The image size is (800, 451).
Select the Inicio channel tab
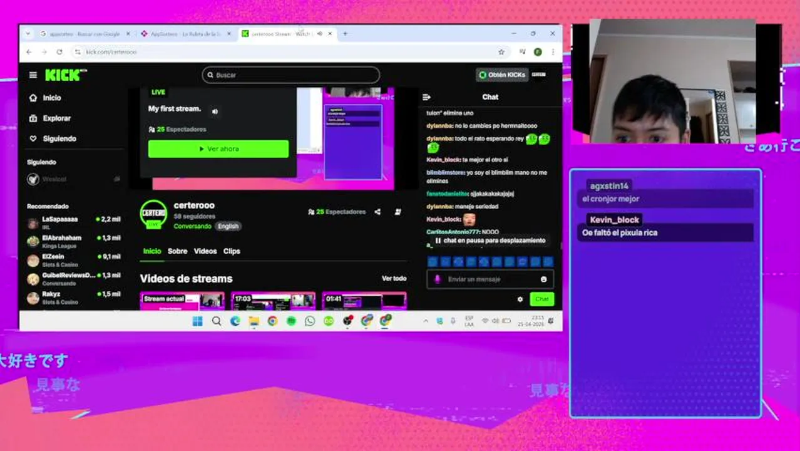point(152,251)
